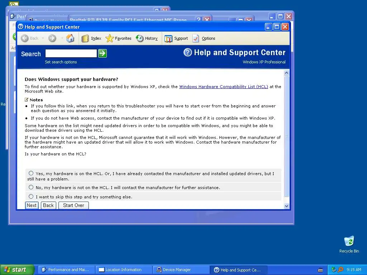
Task: Close the Help and Support Center window
Action: tap(285, 27)
